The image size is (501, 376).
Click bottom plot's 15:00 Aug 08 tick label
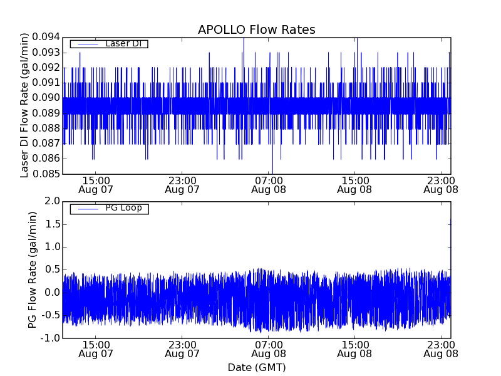pos(354,349)
